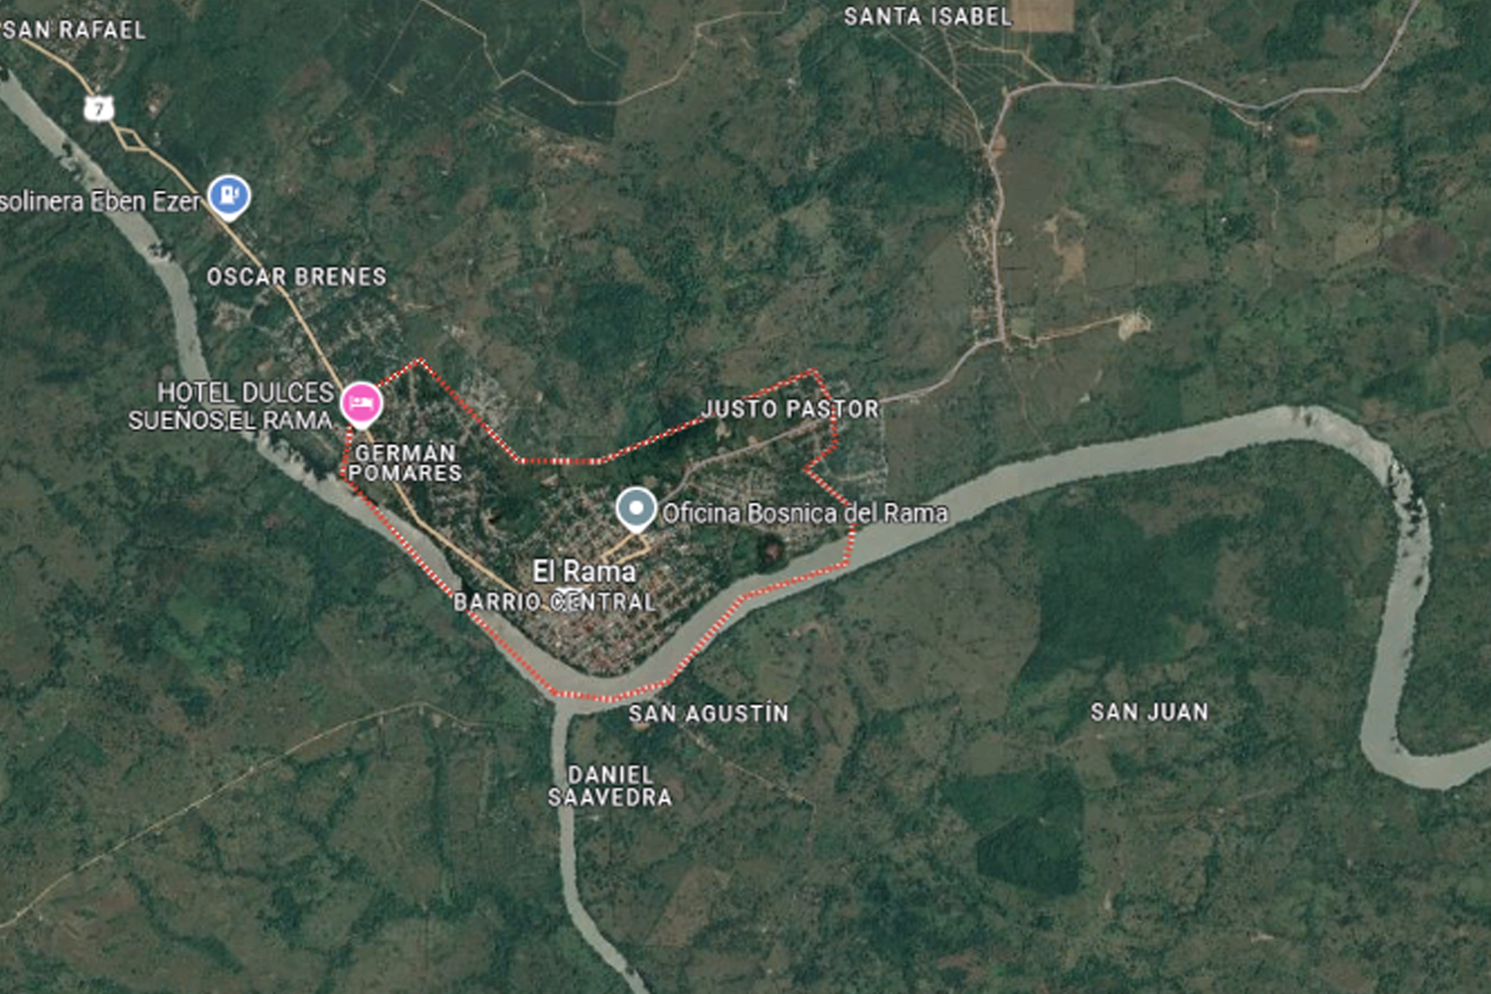Click the Hotel Dulces Sueños El Rama label

tap(232, 406)
